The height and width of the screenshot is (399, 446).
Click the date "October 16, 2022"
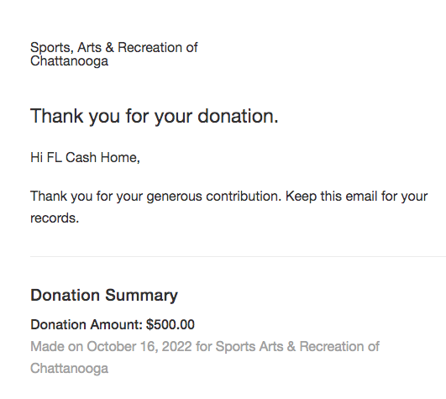pyautogui.click(x=139, y=347)
